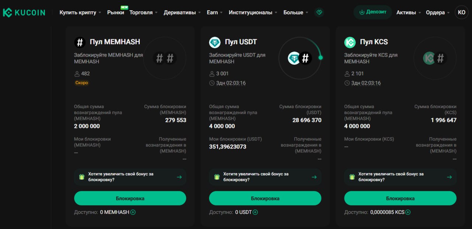Add MEMHASH funds via plus icon

133,212
